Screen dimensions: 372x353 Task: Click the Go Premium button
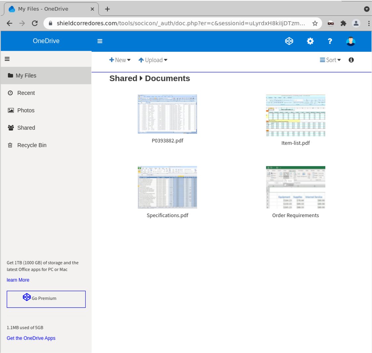coord(46,299)
